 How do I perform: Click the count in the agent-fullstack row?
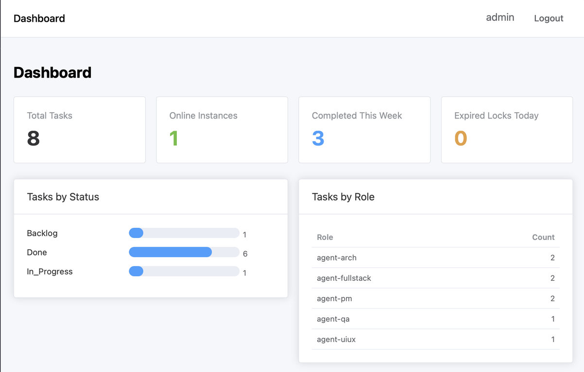click(x=552, y=278)
